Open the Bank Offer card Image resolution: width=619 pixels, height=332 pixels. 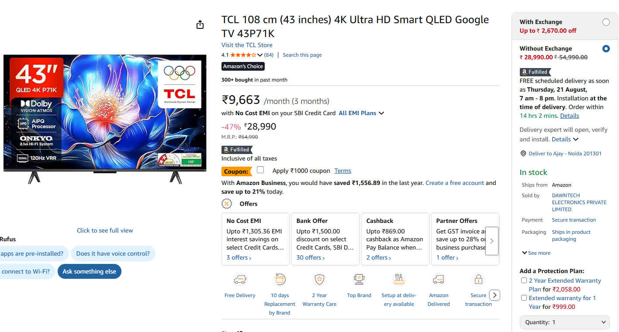tap(325, 239)
